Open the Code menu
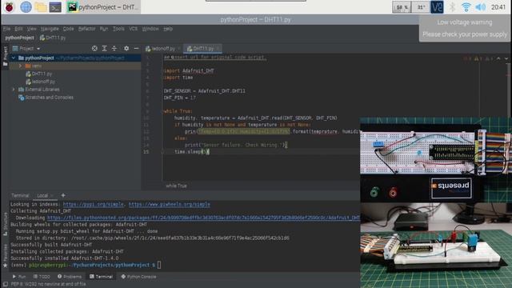This screenshot has width=512, height=288. 68,29
